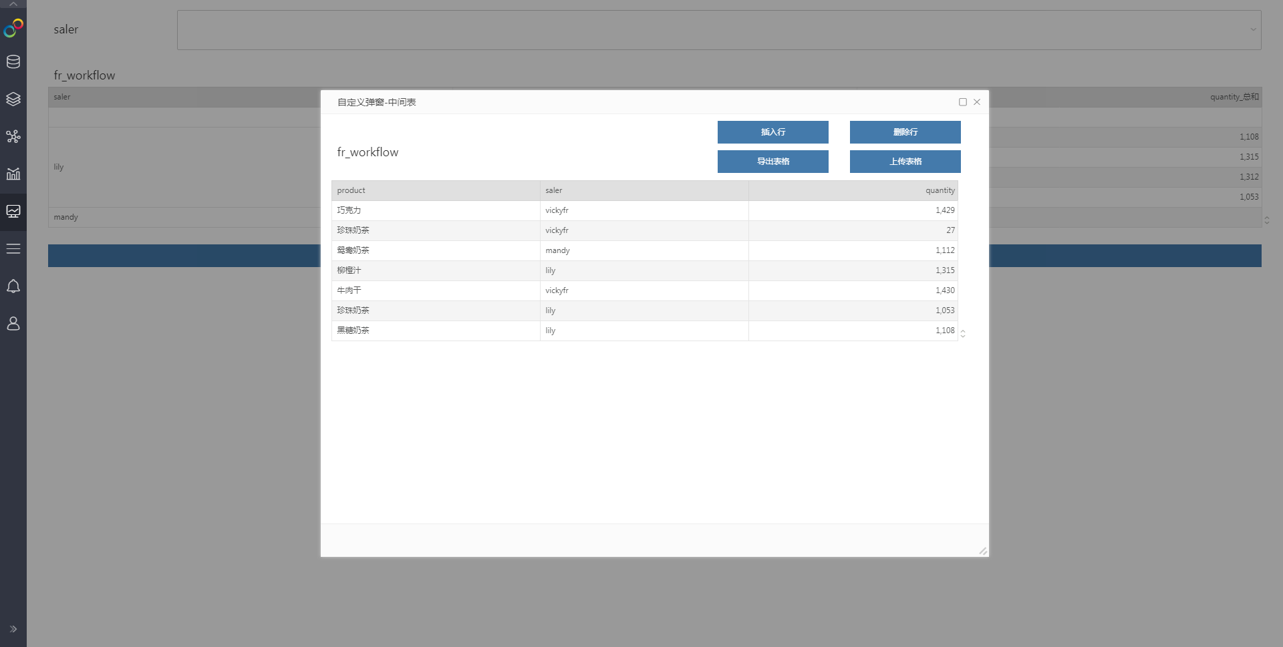1283x647 pixels.
Task: Select the 柳橙汁 product cell
Action: click(x=436, y=270)
